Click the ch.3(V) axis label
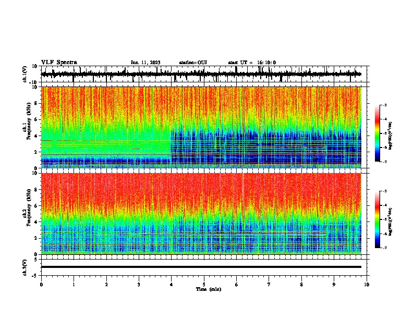Screen dimensions: 413x319 tap(25, 267)
